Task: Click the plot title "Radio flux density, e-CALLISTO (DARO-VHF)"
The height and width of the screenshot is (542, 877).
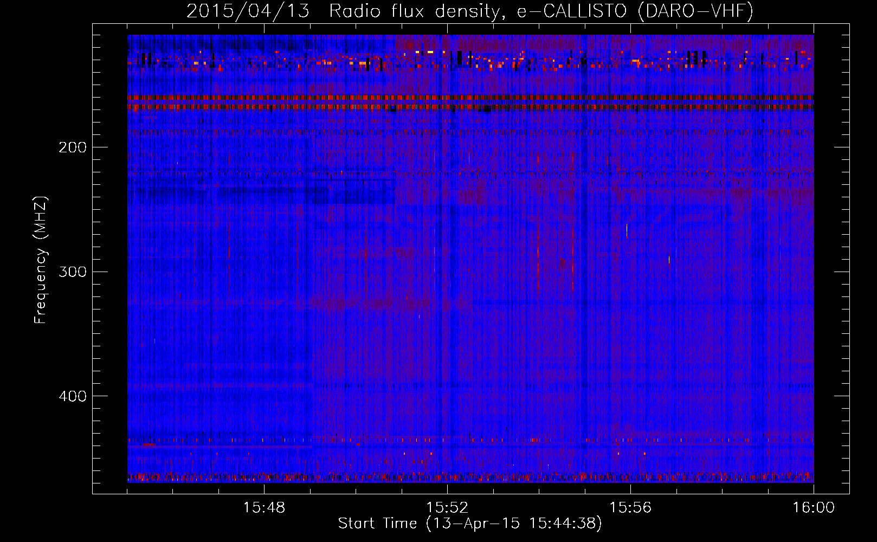Action: click(x=541, y=11)
